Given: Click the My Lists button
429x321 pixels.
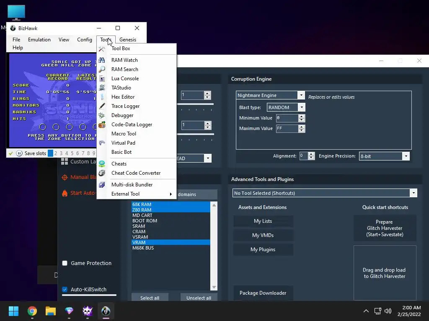Looking at the screenshot, I should point(263,221).
